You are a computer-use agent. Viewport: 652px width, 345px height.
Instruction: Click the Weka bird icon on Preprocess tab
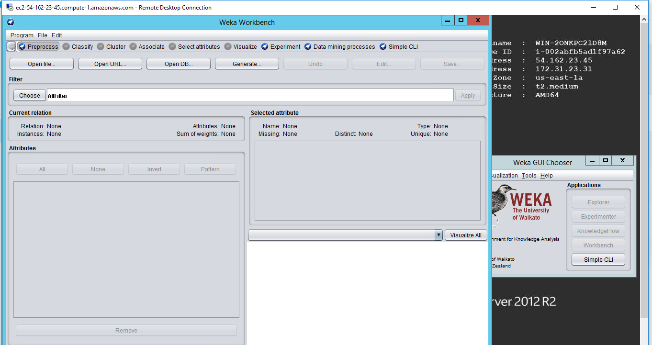point(22,46)
